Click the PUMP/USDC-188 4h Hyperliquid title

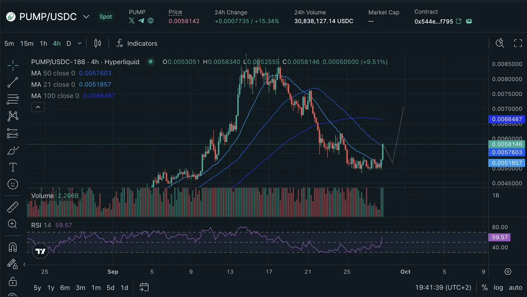[x=85, y=62]
